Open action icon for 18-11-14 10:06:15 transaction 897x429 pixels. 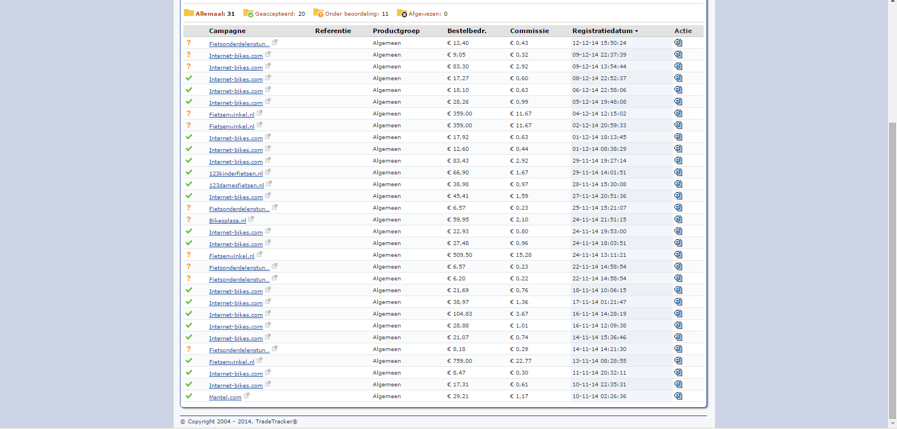pyautogui.click(x=678, y=290)
